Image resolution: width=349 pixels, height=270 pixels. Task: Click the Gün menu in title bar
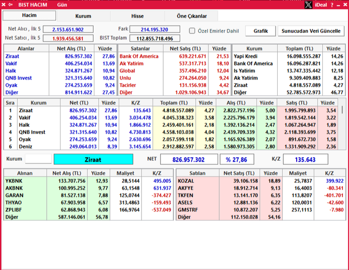click(x=62, y=5)
